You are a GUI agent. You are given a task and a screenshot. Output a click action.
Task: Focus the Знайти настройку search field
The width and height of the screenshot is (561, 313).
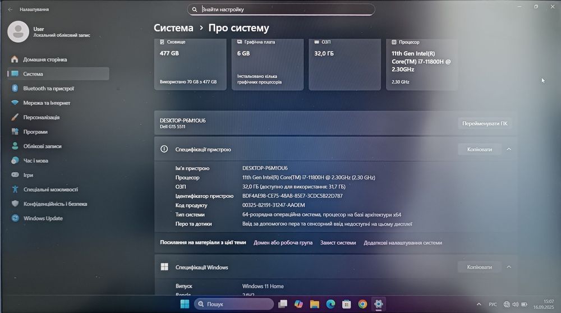coord(281,10)
